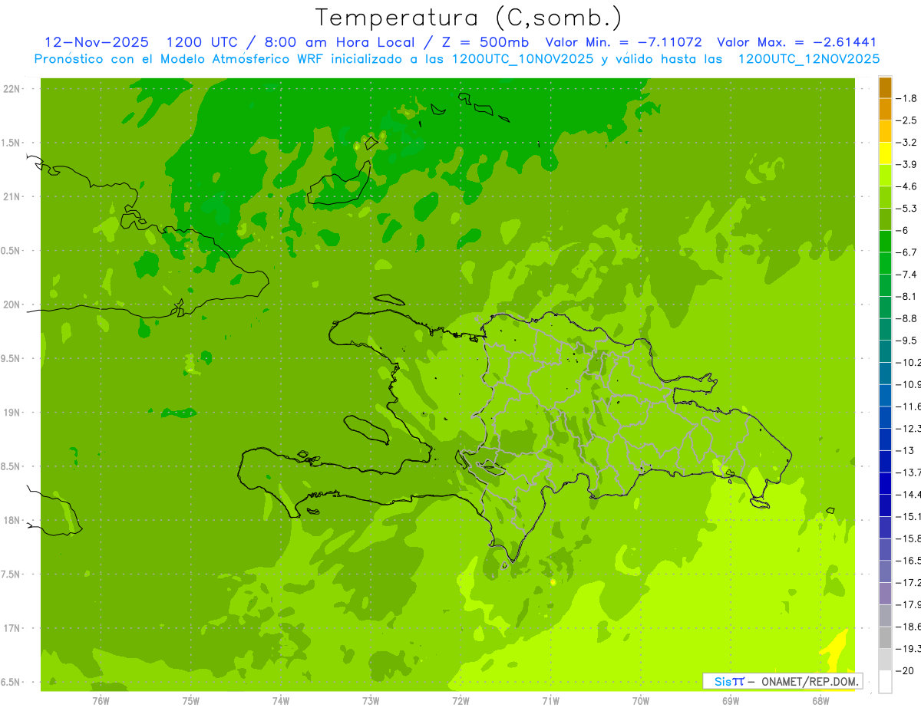Click green segment between -6 and -6.7

pyautogui.click(x=885, y=241)
